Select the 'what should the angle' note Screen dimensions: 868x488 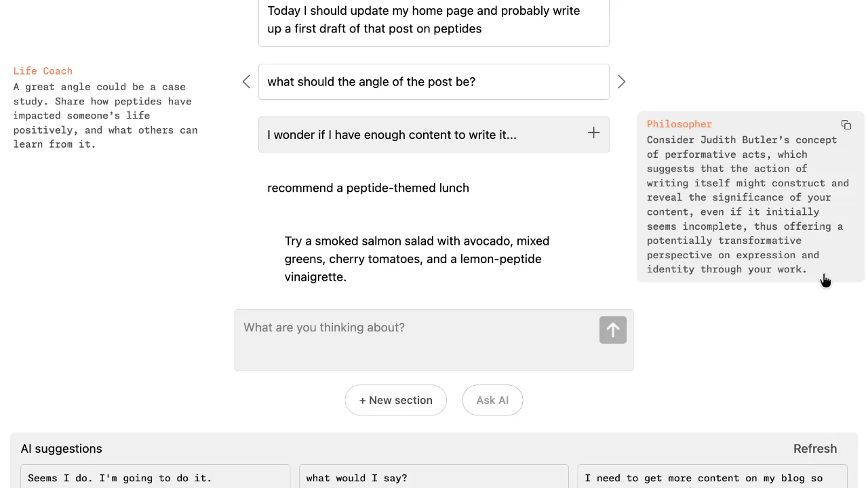[x=434, y=82]
